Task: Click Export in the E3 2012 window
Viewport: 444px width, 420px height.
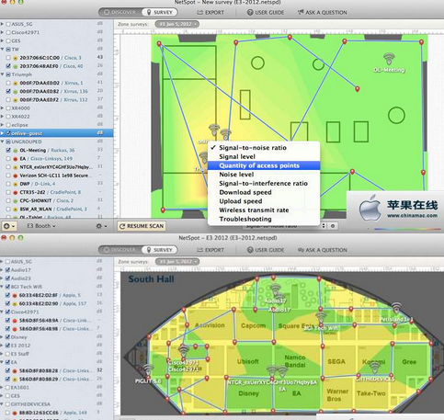Action: 211,250
